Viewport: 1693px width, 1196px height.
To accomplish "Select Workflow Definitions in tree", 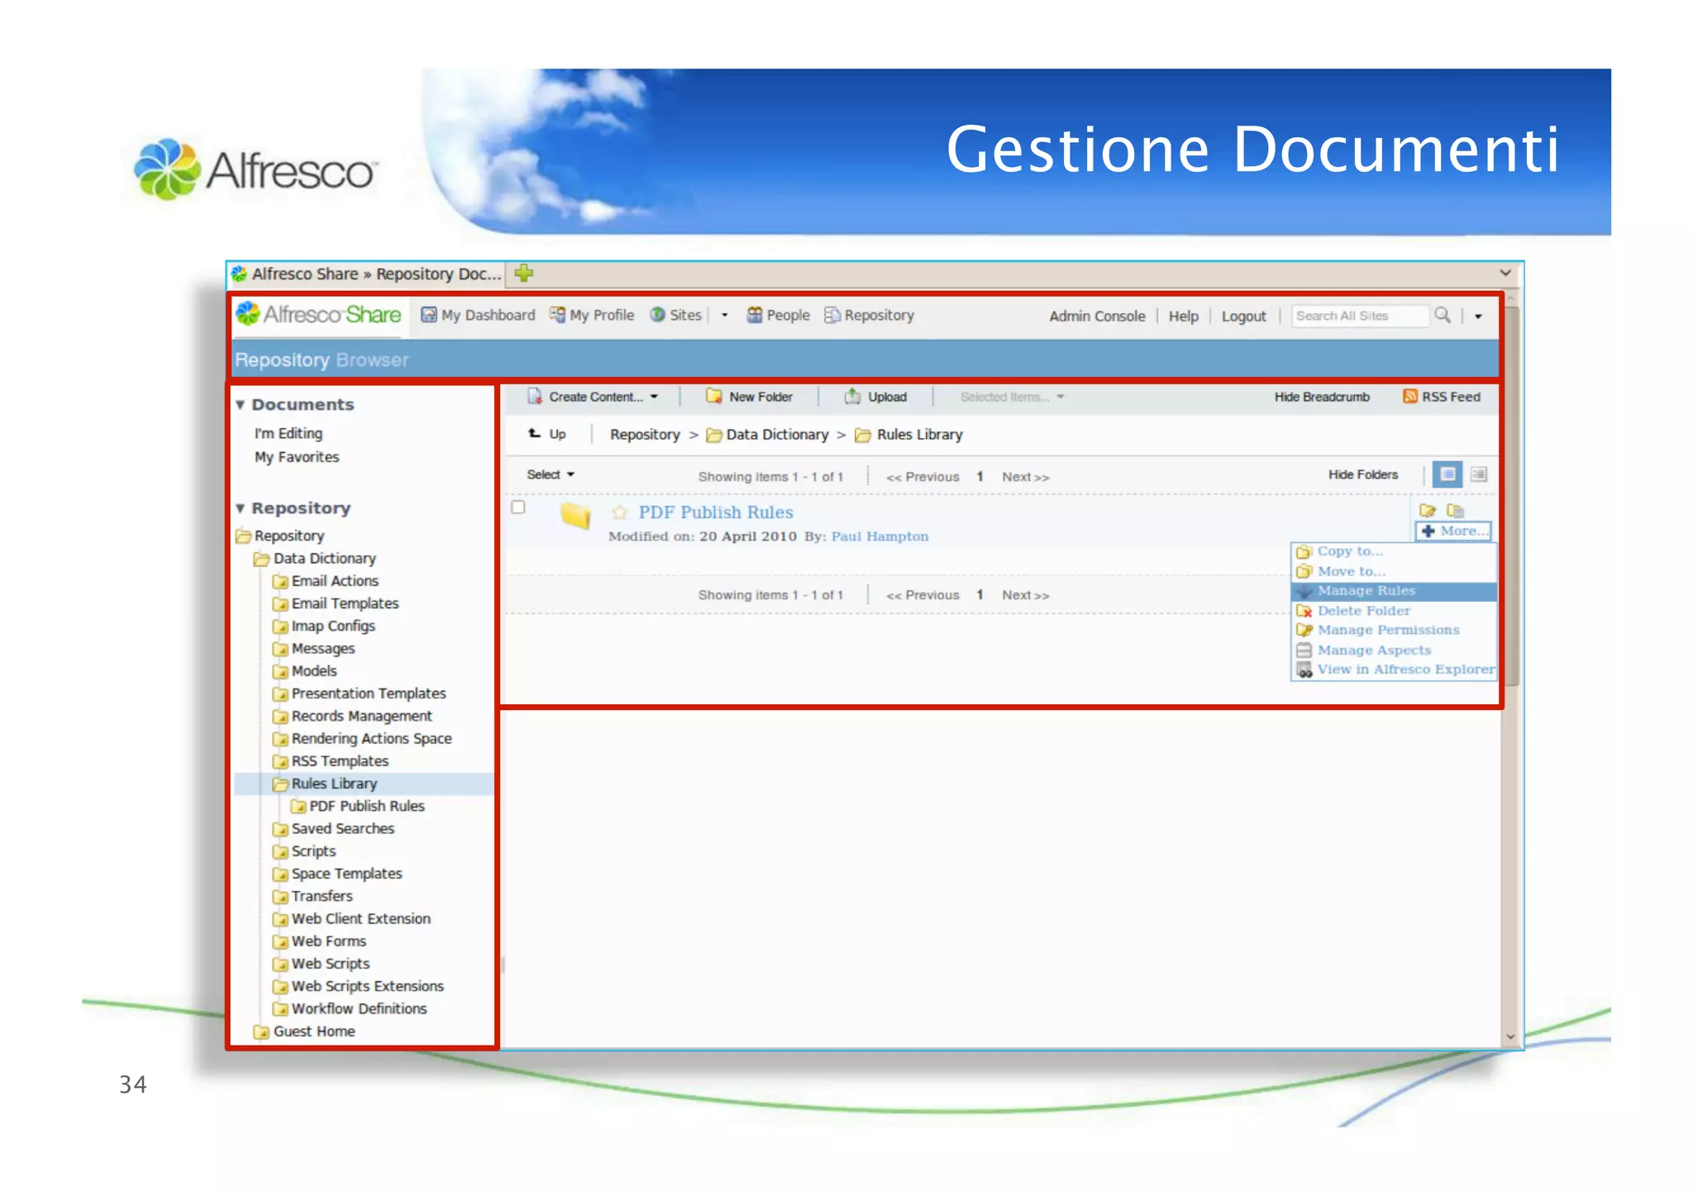I will pyautogui.click(x=359, y=1008).
